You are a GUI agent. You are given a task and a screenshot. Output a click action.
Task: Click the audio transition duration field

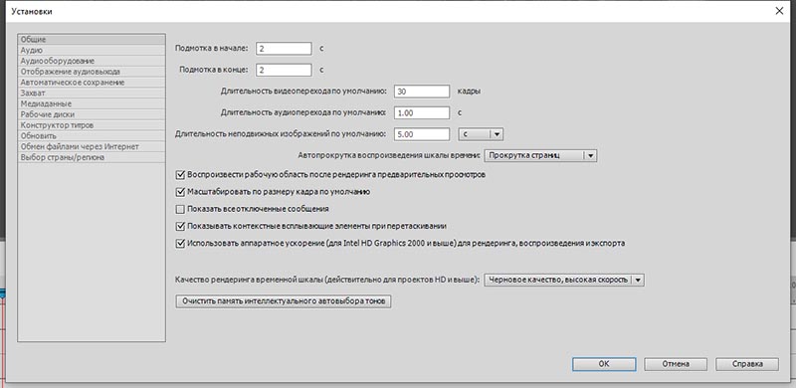coord(422,112)
